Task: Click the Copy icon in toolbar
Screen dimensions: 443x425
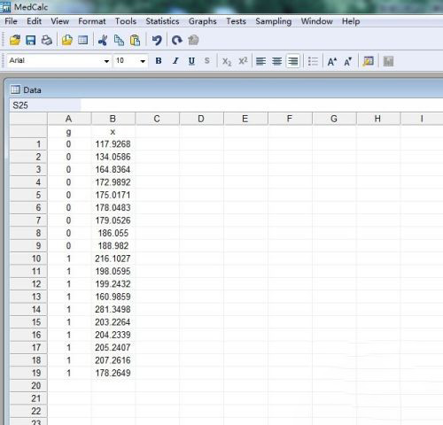Action: coord(119,40)
